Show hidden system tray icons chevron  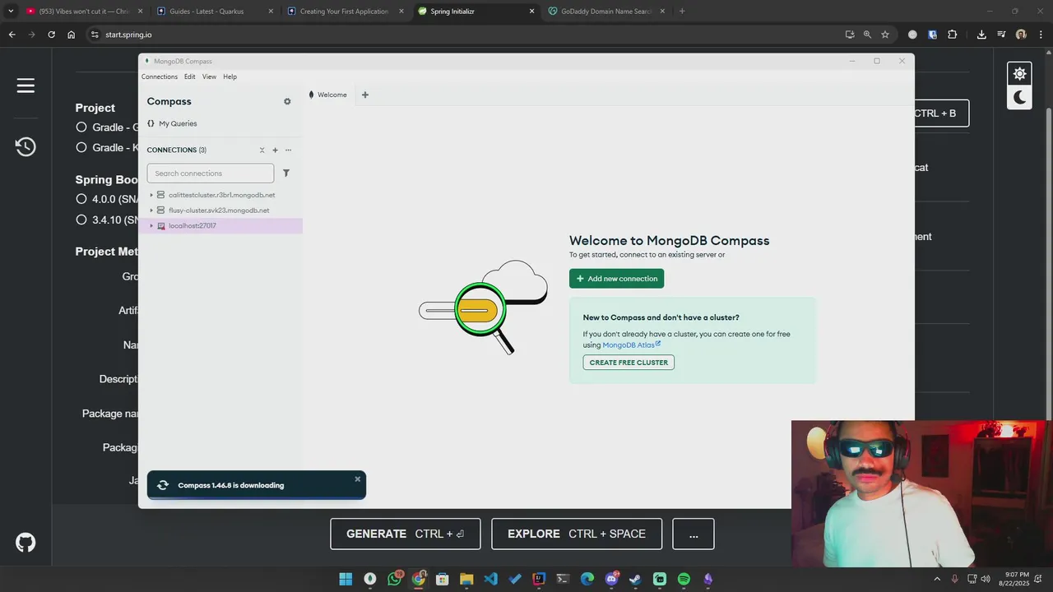coord(936,579)
